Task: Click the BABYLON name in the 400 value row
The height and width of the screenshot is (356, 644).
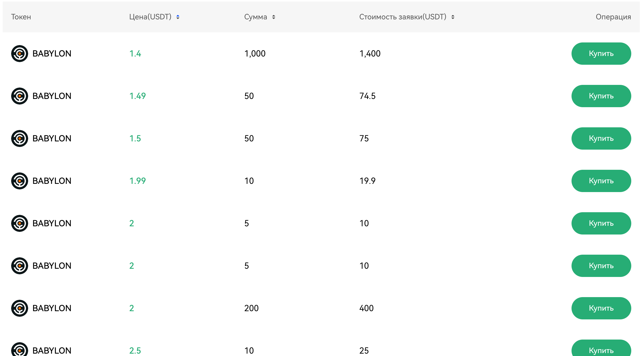Action: point(52,308)
